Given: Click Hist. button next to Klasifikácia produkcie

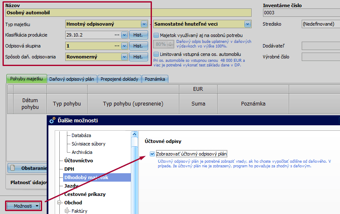Looking at the screenshot, I should 138,35.
